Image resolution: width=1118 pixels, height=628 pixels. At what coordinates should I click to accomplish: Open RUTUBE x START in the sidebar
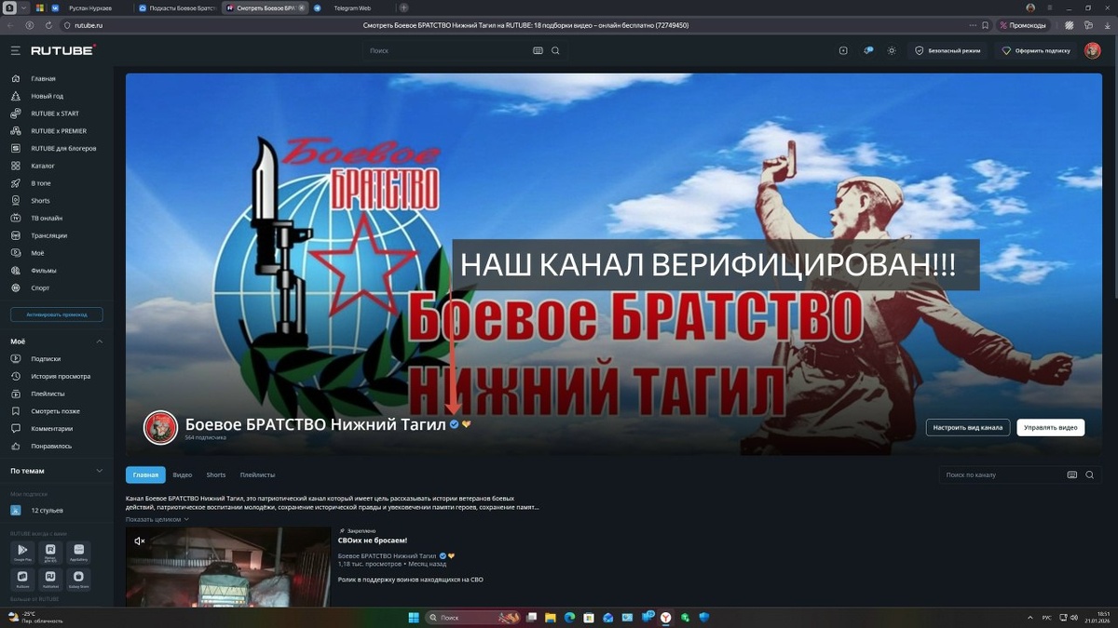coord(56,114)
